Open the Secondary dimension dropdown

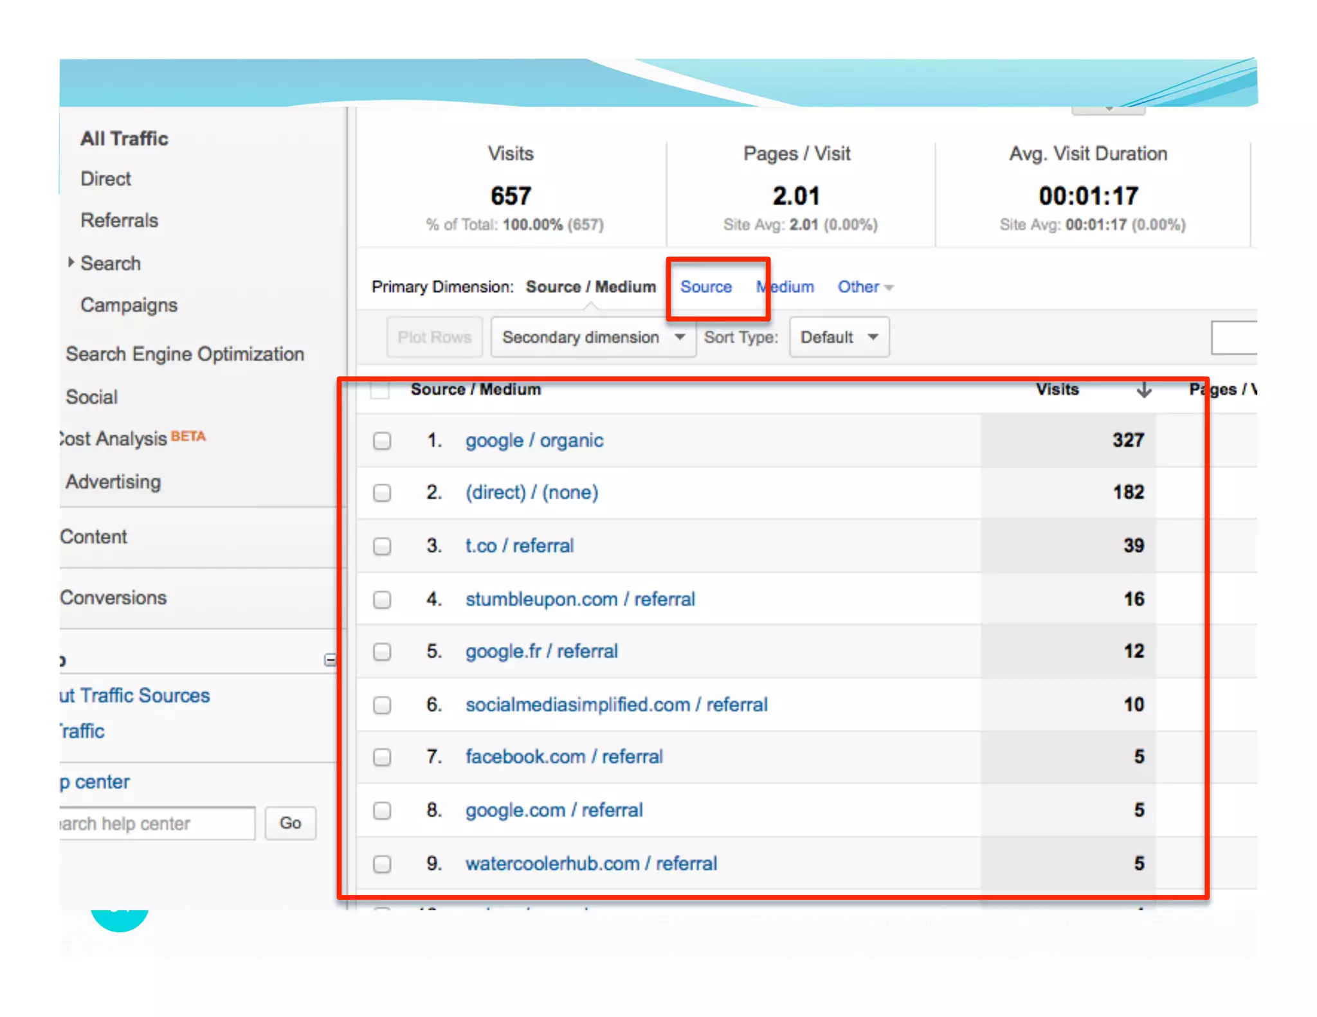click(x=592, y=337)
